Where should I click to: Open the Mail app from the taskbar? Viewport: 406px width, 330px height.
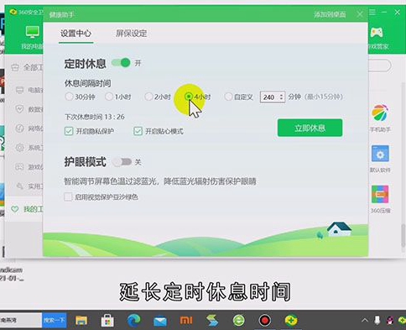160,321
